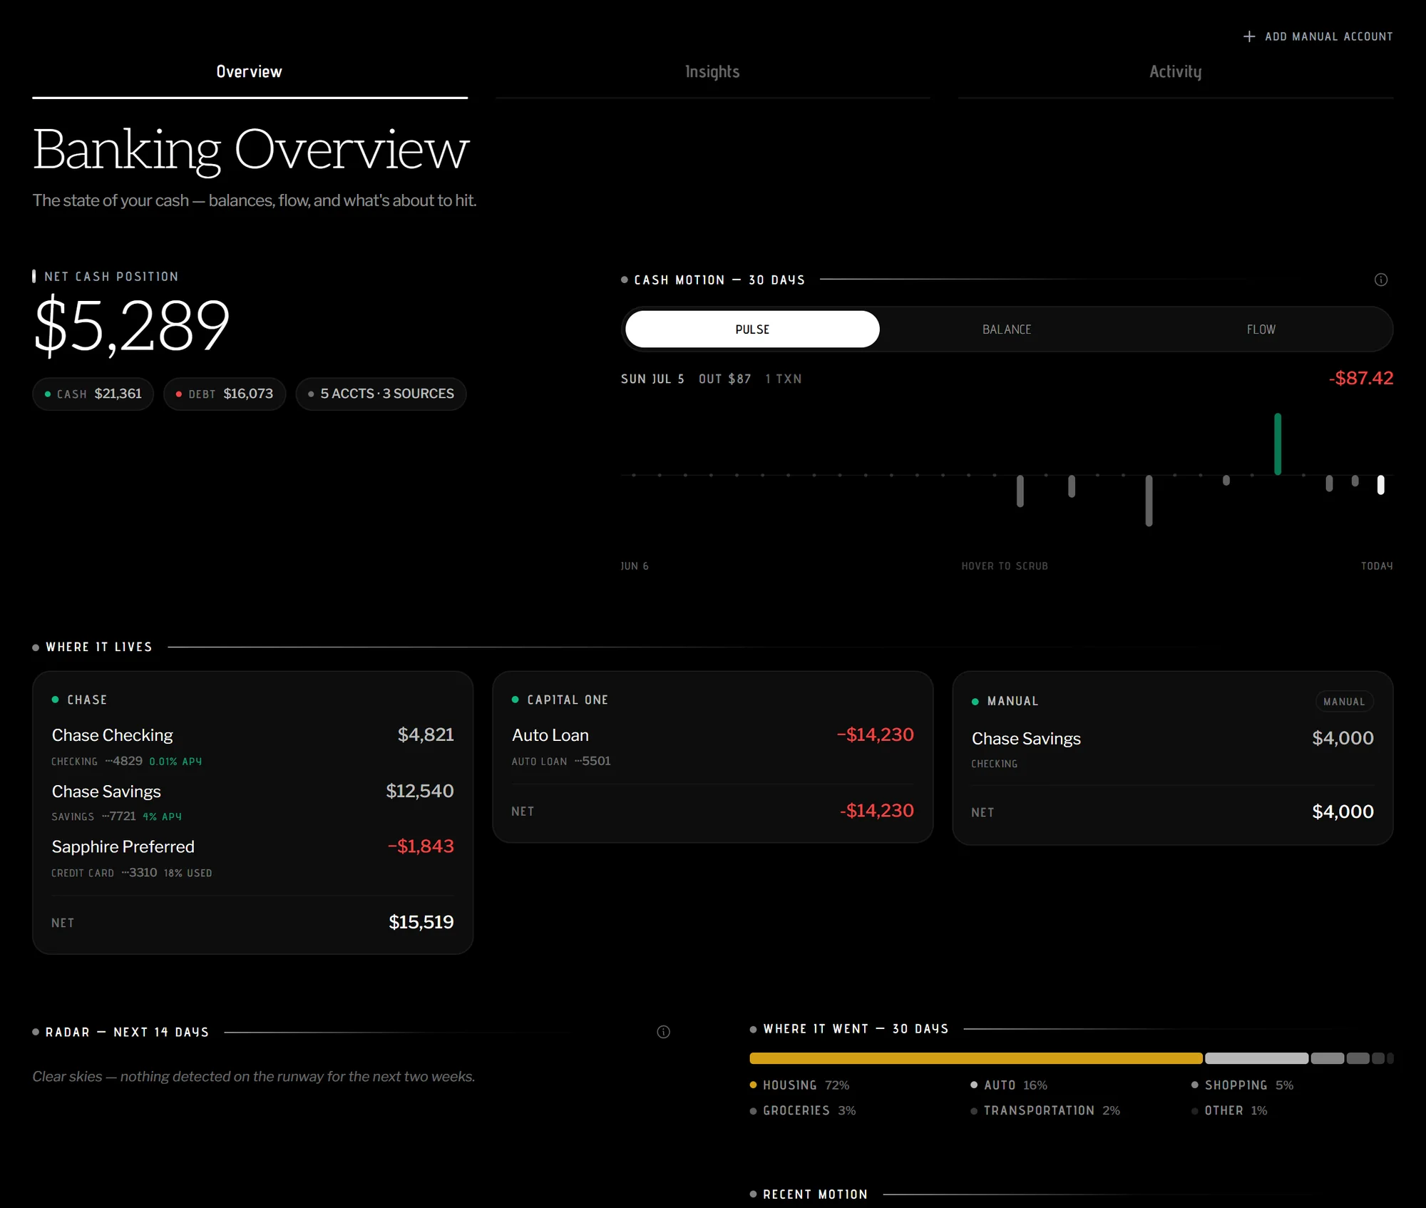Click the $5,289 net cash position value

pyautogui.click(x=133, y=327)
